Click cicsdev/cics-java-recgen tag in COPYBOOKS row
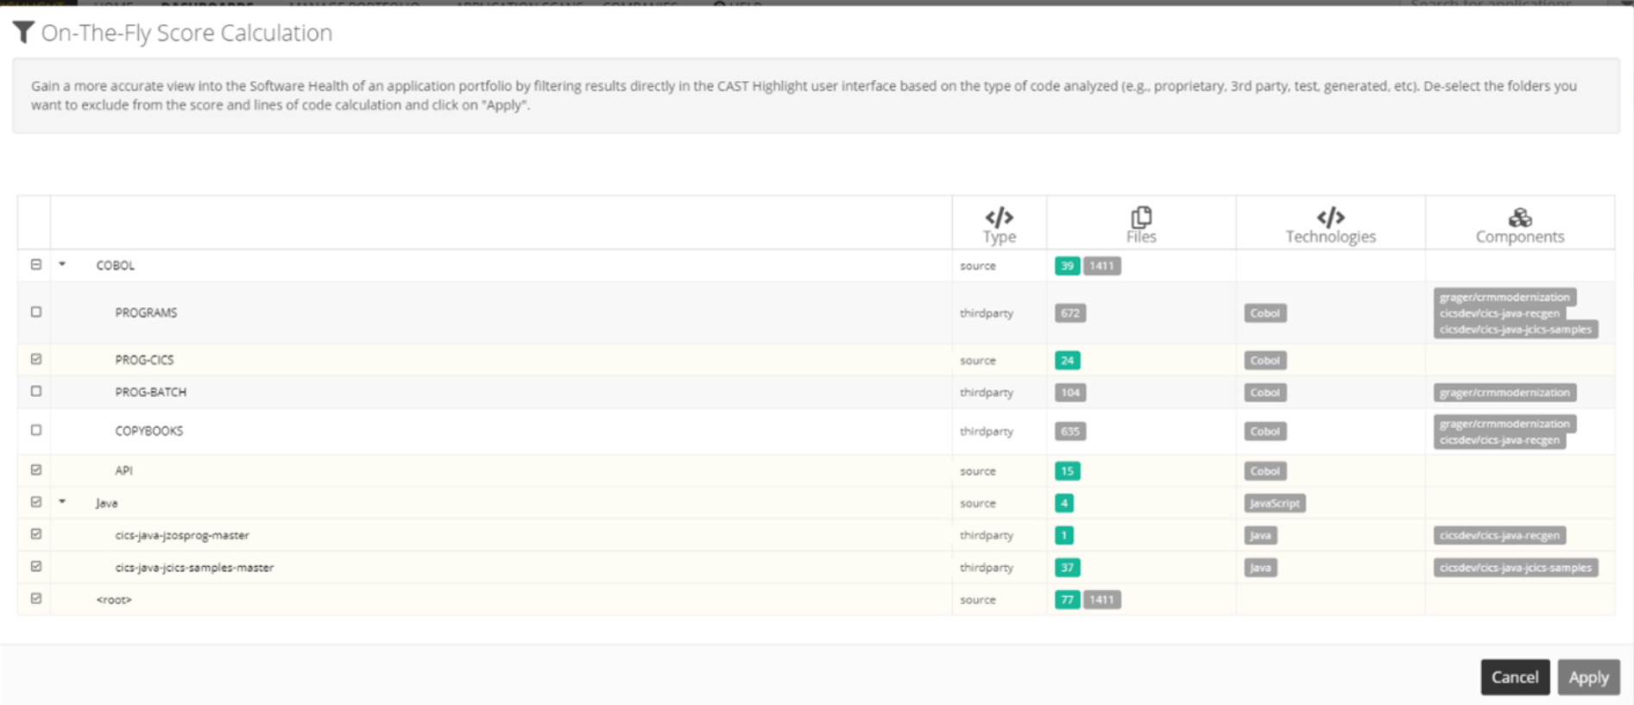The width and height of the screenshot is (1634, 705). [1499, 440]
